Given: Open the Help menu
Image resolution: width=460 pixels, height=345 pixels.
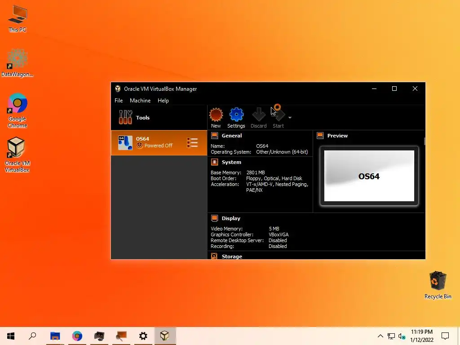Looking at the screenshot, I should [163, 101].
